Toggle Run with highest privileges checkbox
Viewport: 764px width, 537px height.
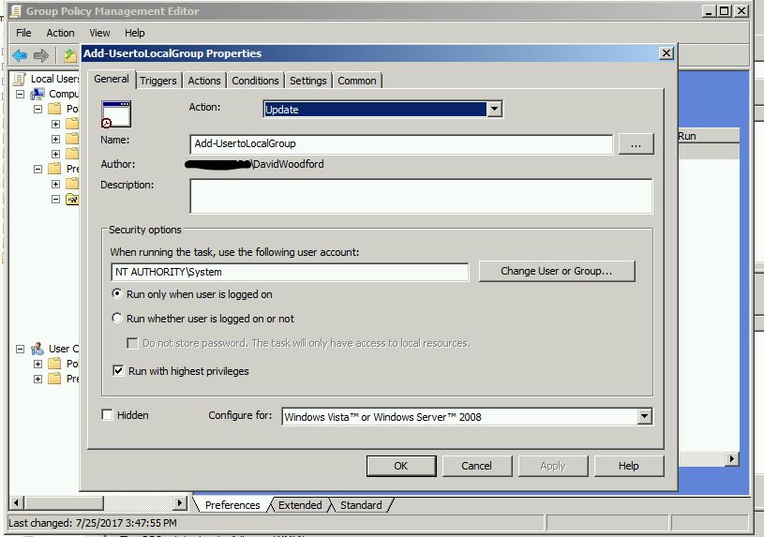(118, 371)
